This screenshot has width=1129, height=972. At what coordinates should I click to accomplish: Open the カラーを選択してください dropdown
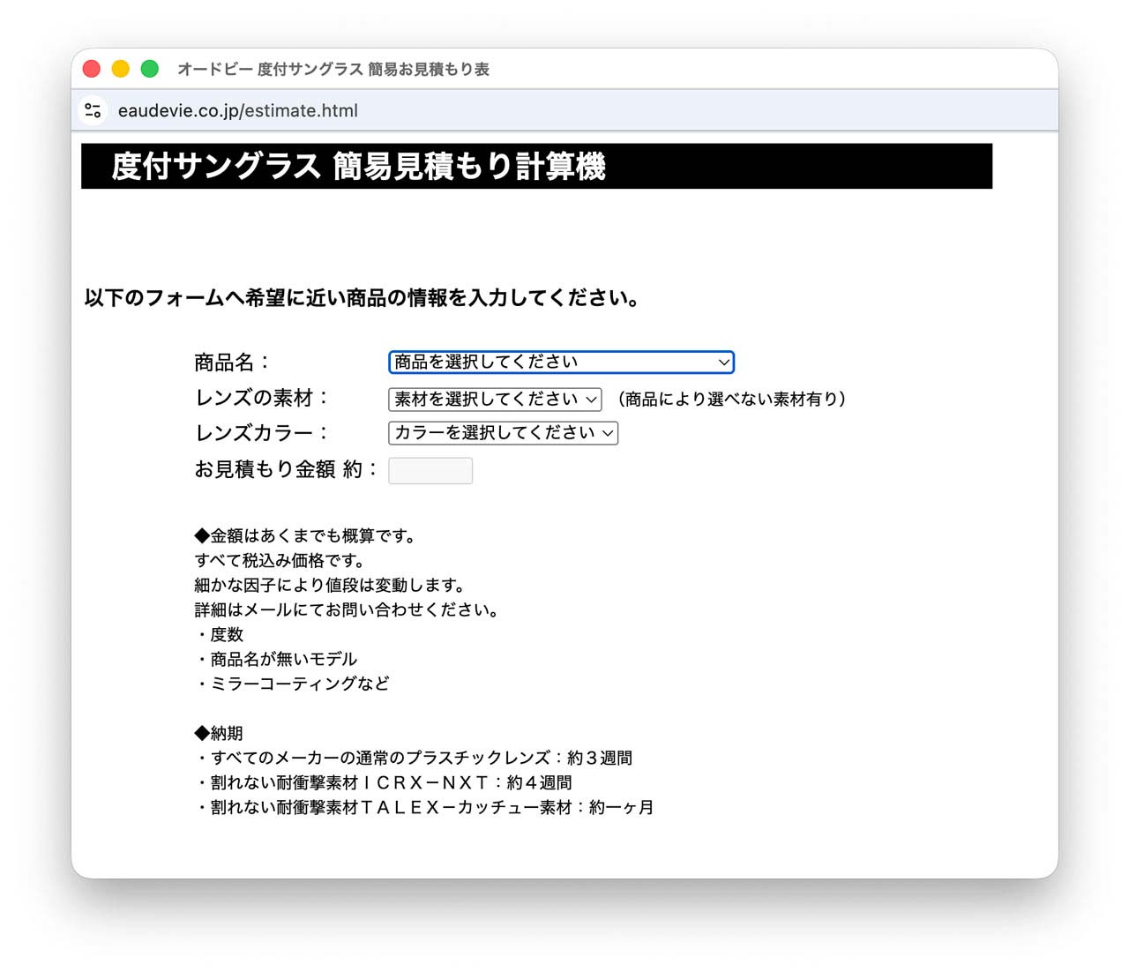pyautogui.click(x=503, y=433)
